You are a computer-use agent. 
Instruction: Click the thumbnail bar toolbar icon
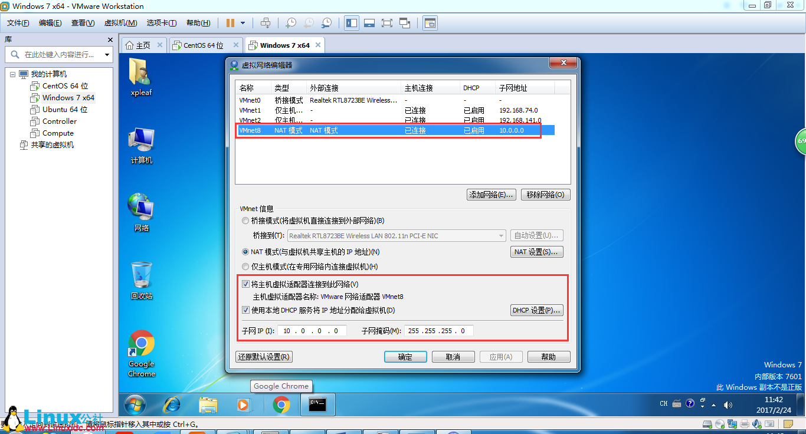pos(369,23)
